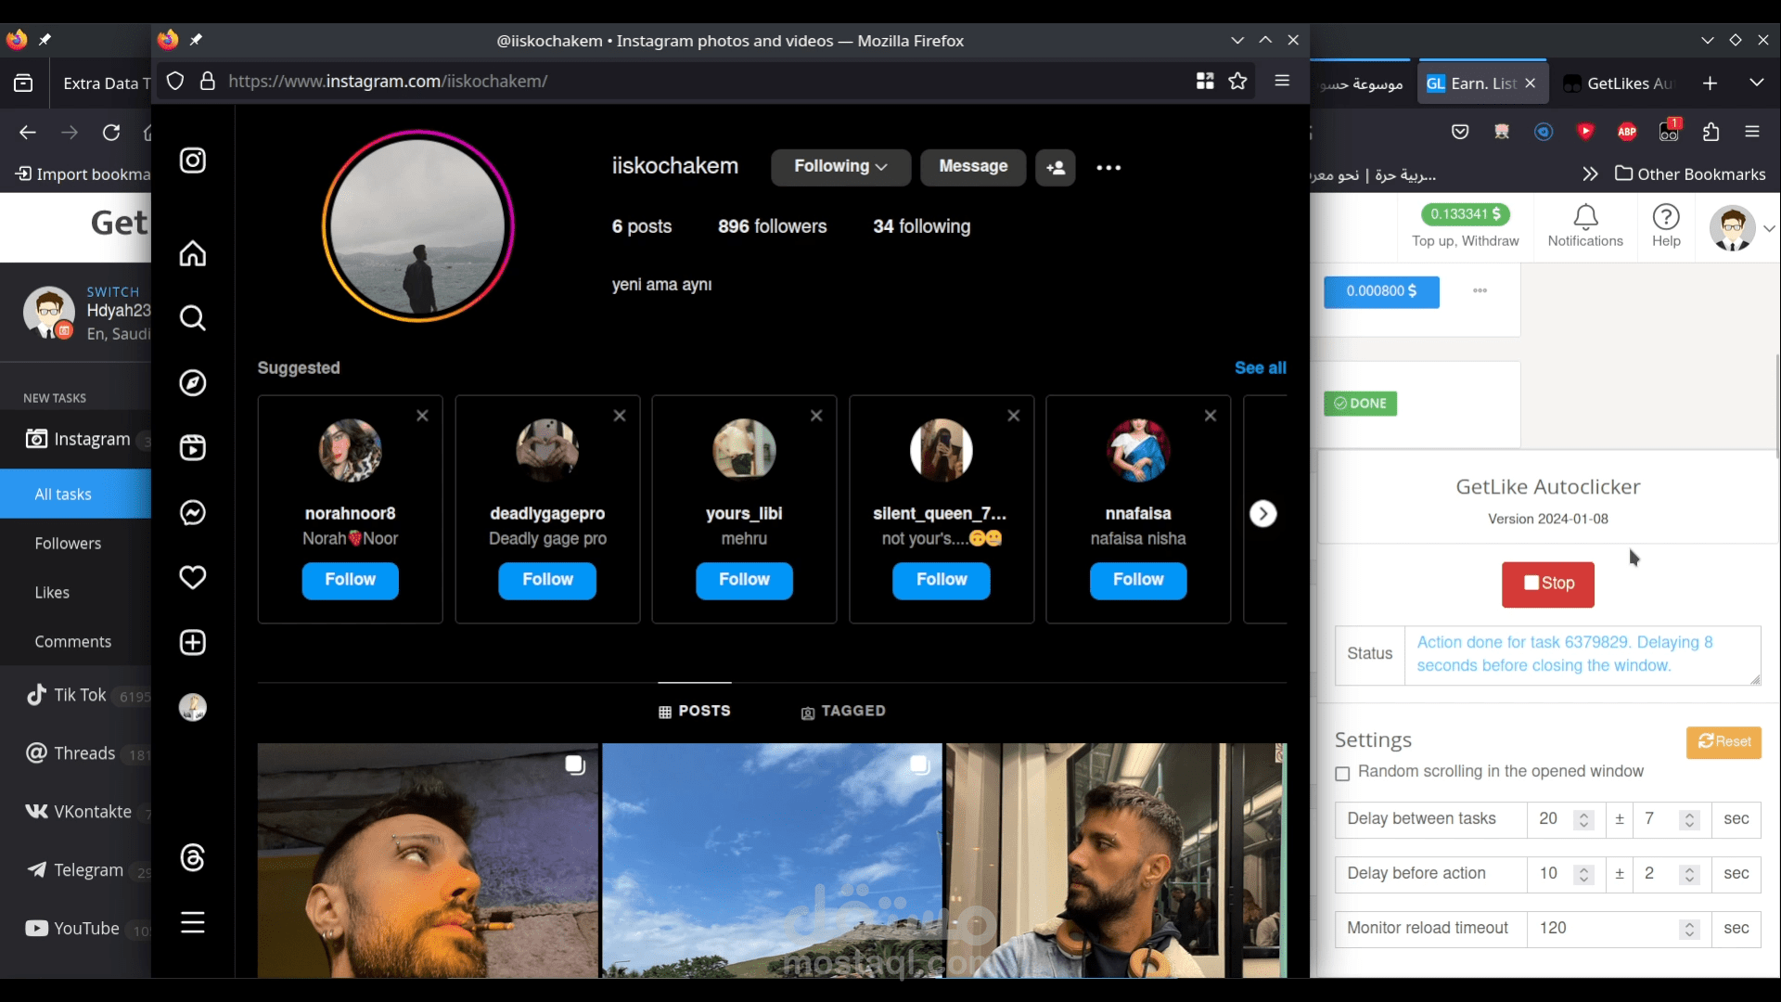Click the Instagram search magnifier icon
1781x1002 pixels.
click(x=192, y=318)
